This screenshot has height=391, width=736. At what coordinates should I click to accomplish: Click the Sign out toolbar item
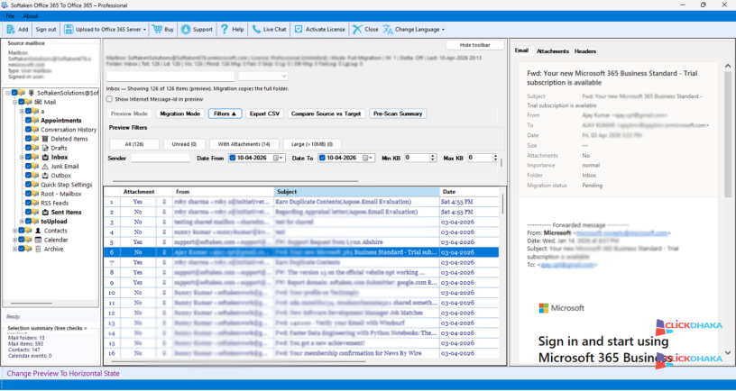45,29
